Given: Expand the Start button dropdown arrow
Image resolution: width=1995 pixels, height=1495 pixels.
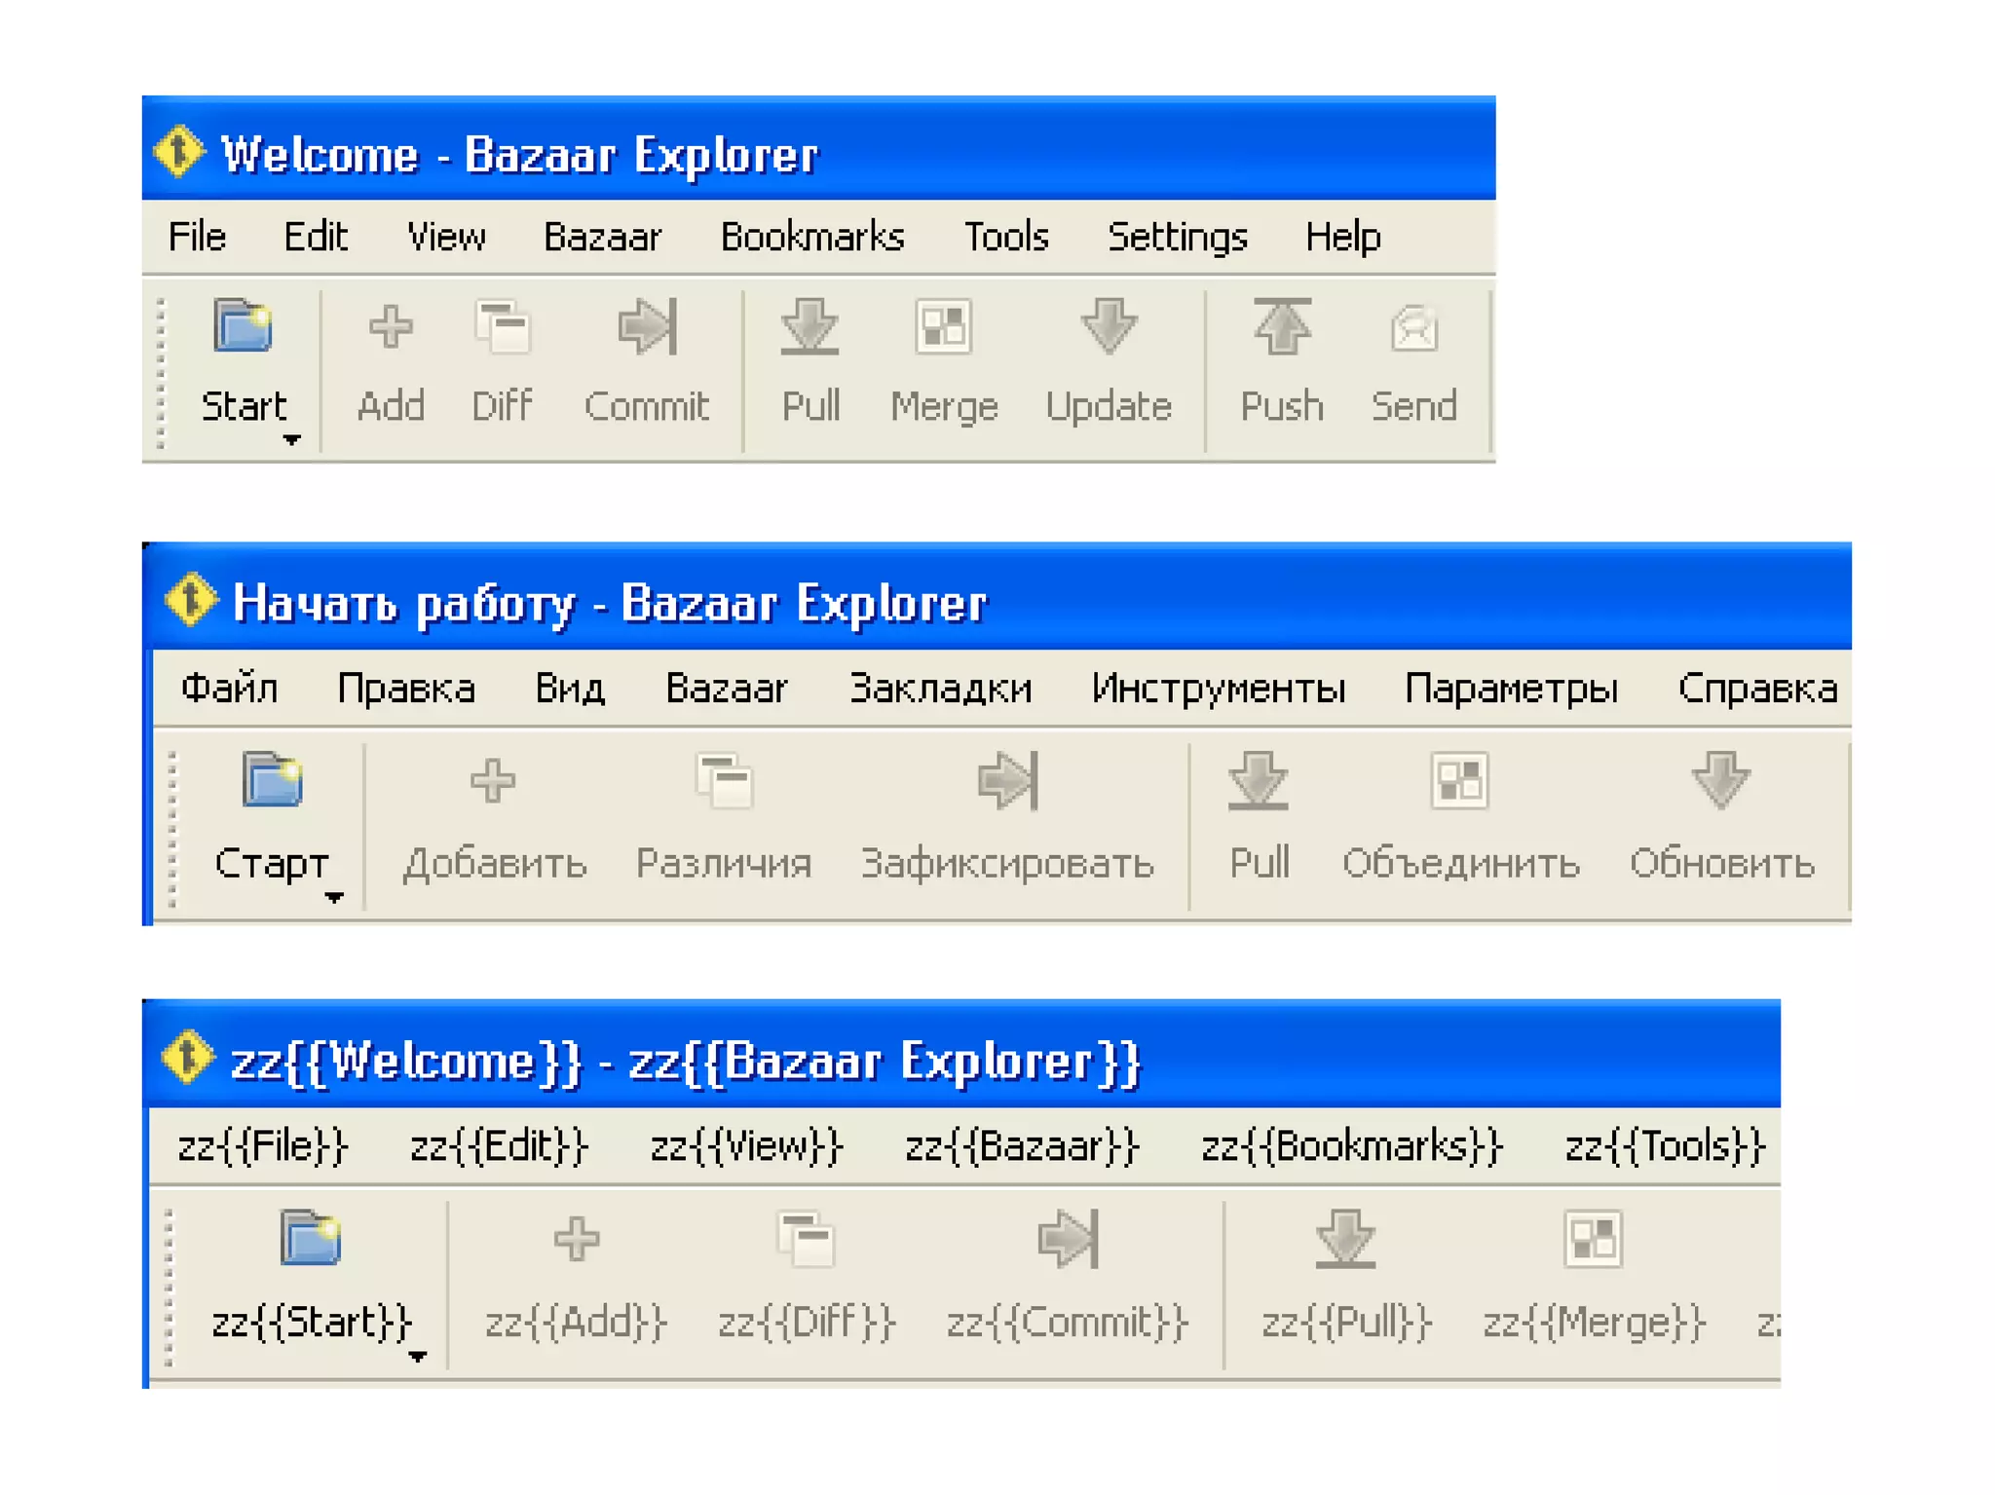Looking at the screenshot, I should [x=291, y=440].
